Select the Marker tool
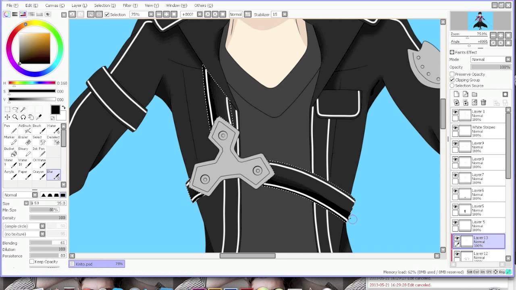The image size is (516, 290). pos(10,140)
